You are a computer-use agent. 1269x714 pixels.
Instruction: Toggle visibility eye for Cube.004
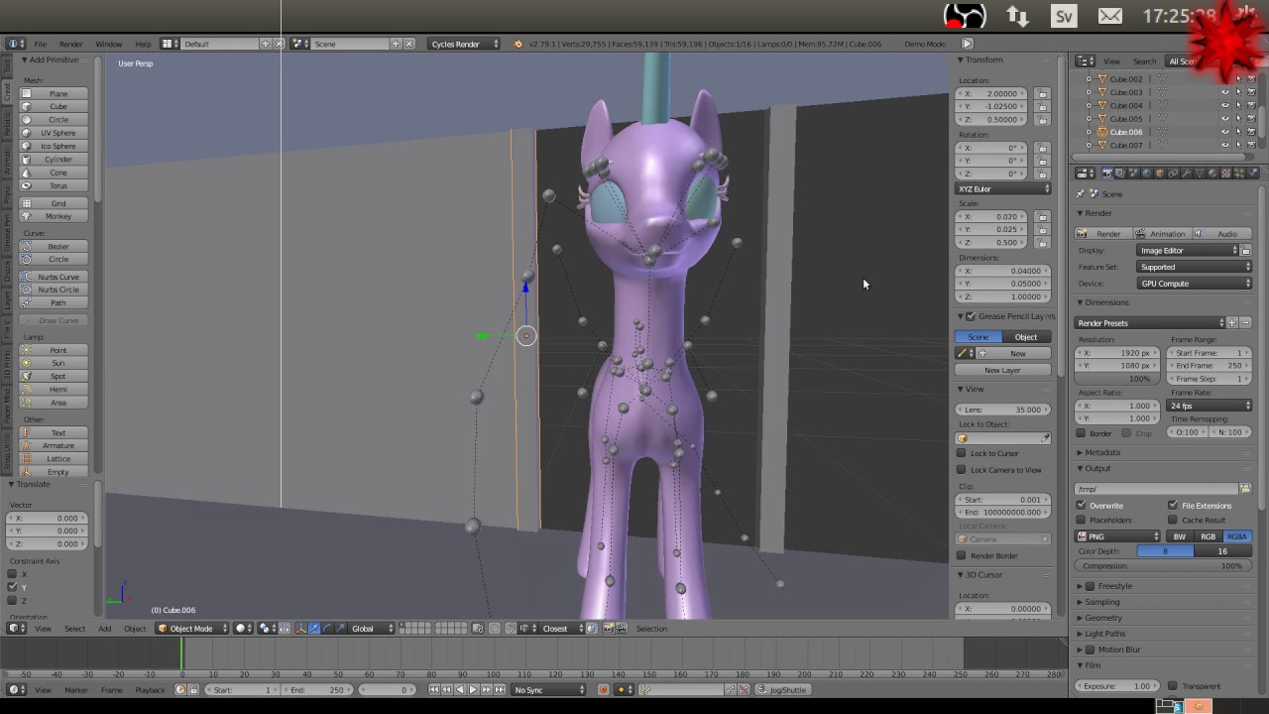coord(1225,105)
